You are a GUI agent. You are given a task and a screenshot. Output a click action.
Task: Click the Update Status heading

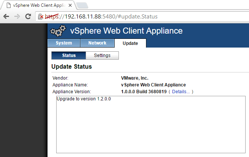[72, 66]
